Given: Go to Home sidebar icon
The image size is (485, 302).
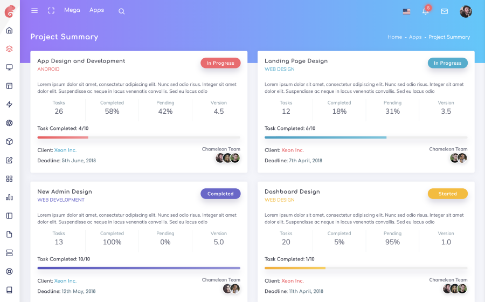Looking at the screenshot, I should (9, 30).
